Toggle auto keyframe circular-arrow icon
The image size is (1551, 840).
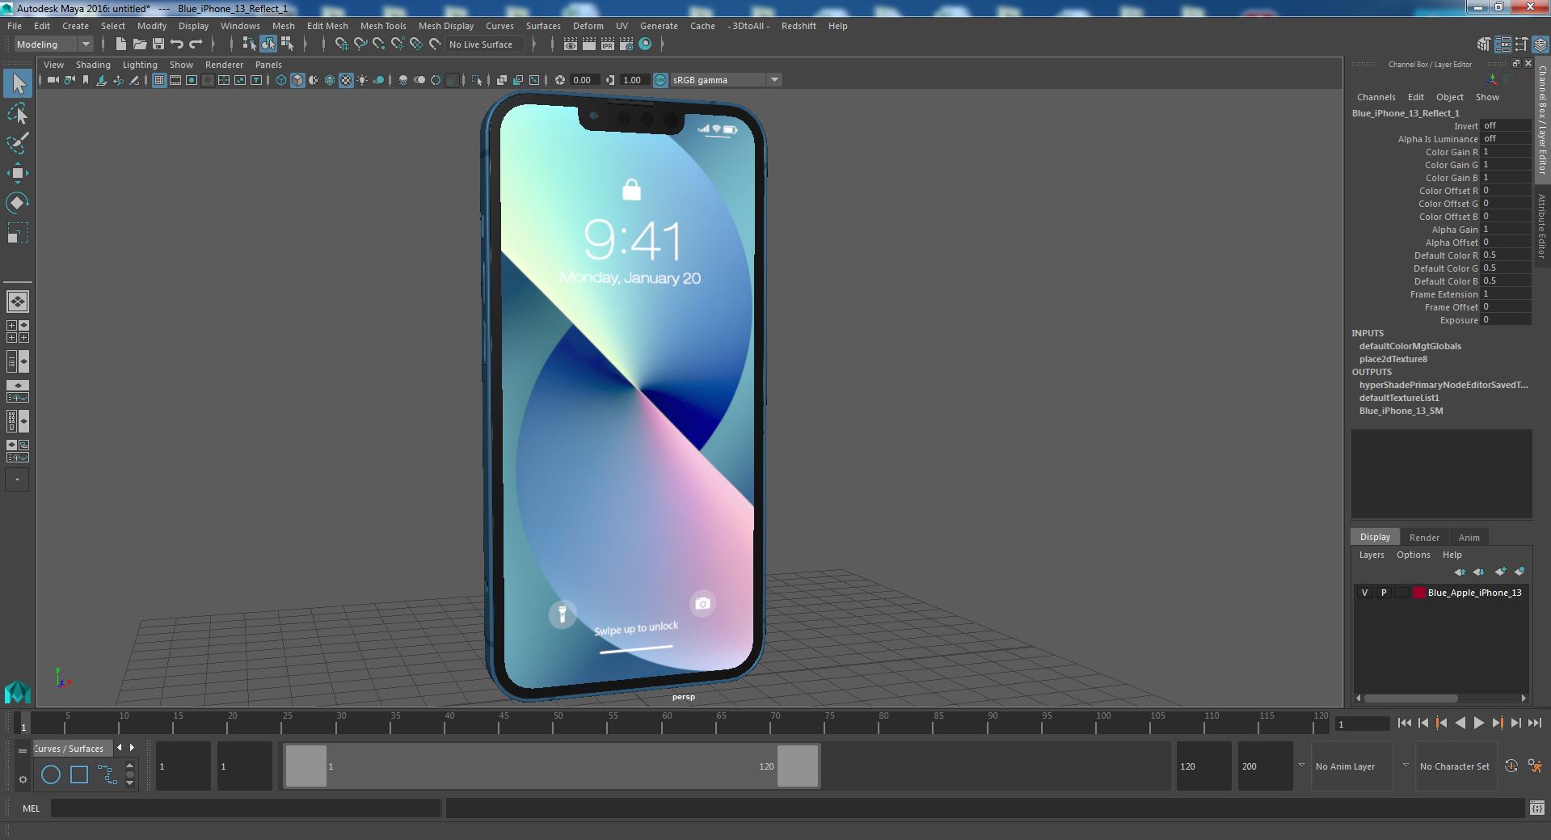(x=1511, y=766)
